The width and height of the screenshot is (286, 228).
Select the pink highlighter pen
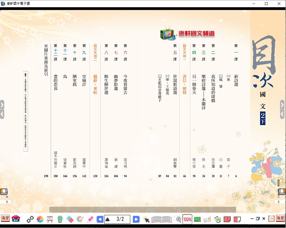[90, 219]
